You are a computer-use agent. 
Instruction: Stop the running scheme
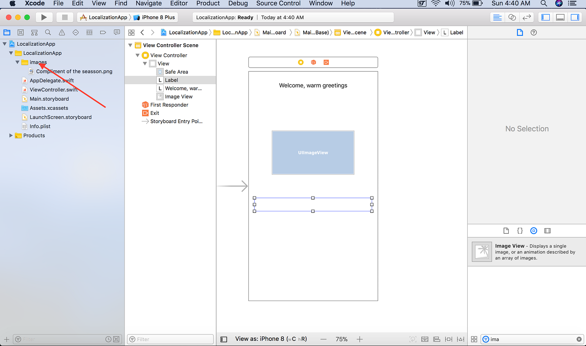point(65,17)
